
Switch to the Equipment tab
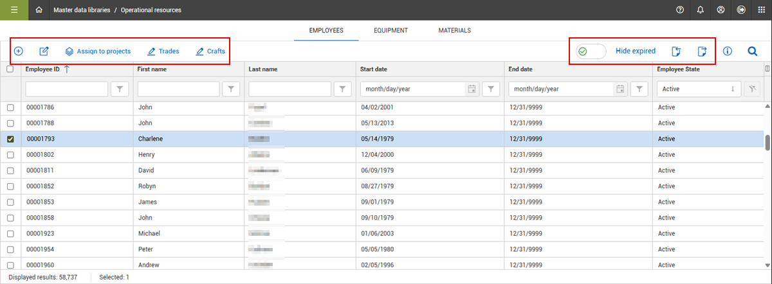[x=391, y=30]
